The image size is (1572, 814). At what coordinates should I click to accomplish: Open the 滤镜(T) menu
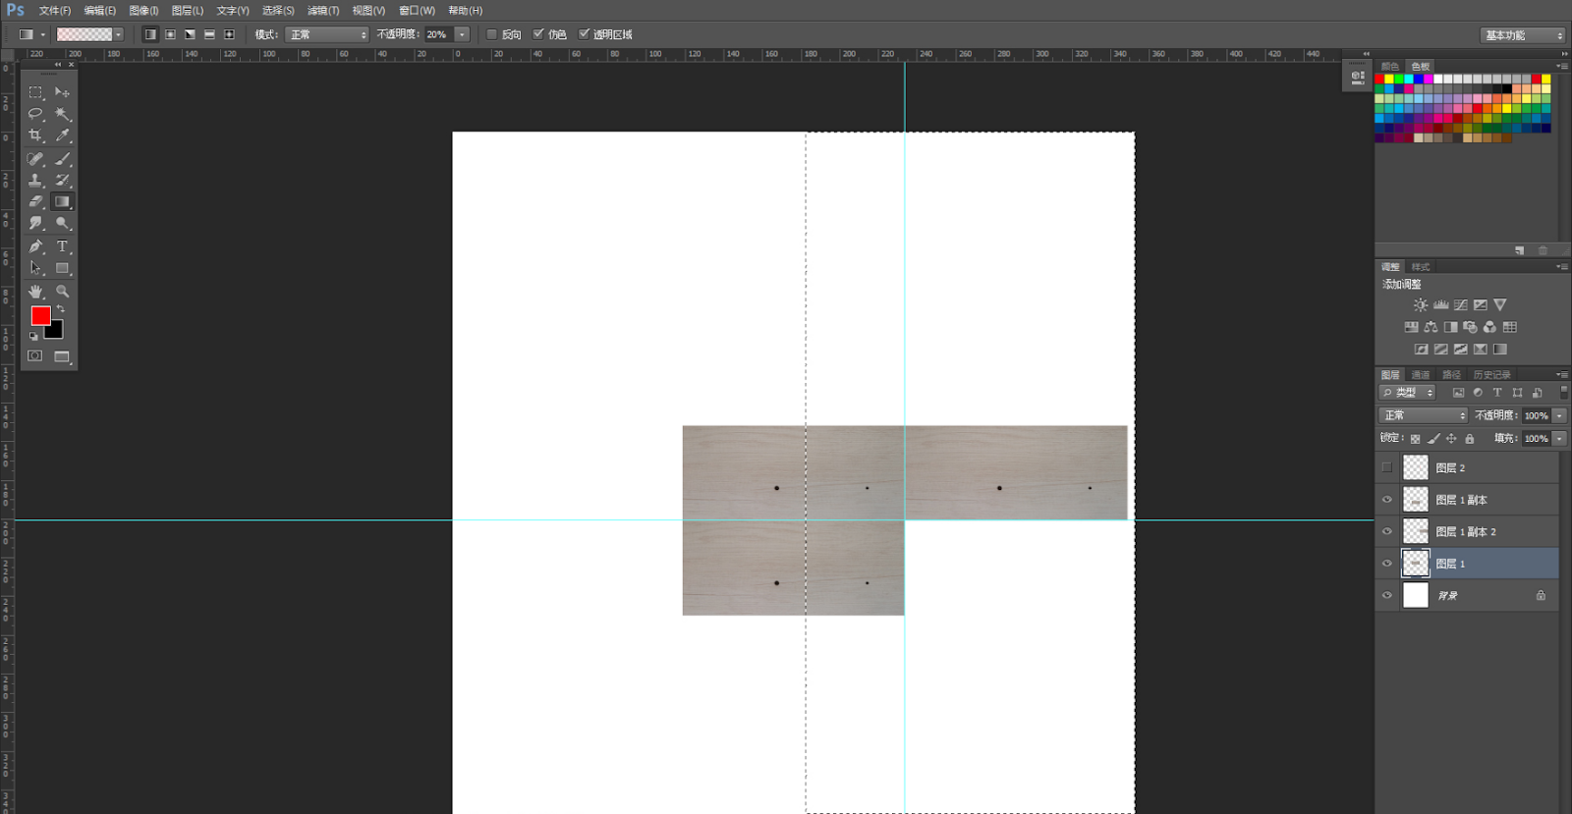323,11
